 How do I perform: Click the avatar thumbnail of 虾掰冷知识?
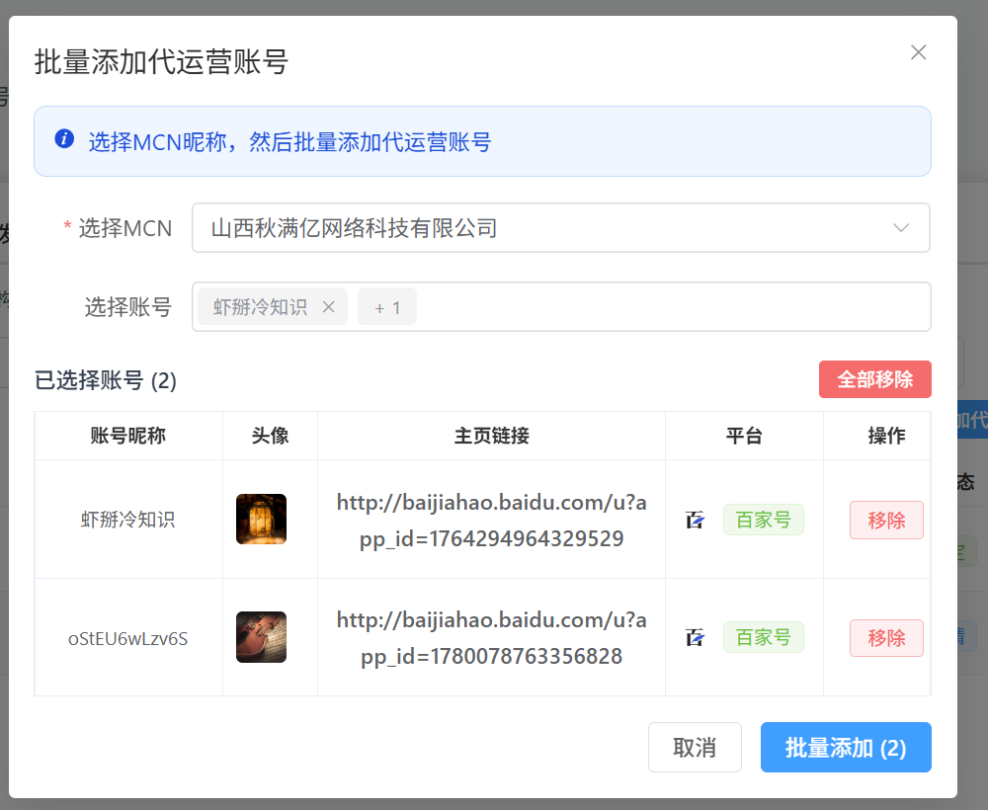pos(261,520)
